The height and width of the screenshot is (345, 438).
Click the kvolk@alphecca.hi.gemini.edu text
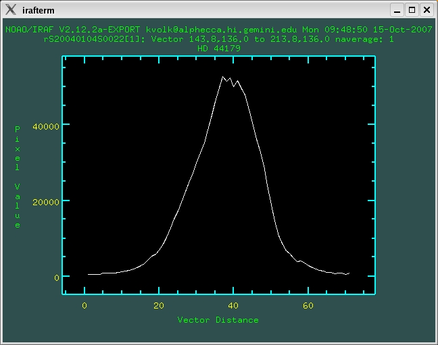[221, 30]
